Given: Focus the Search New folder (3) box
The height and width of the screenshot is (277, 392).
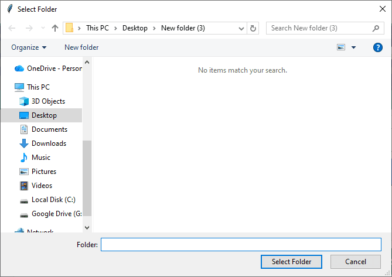Looking at the screenshot, I should [x=325, y=28].
